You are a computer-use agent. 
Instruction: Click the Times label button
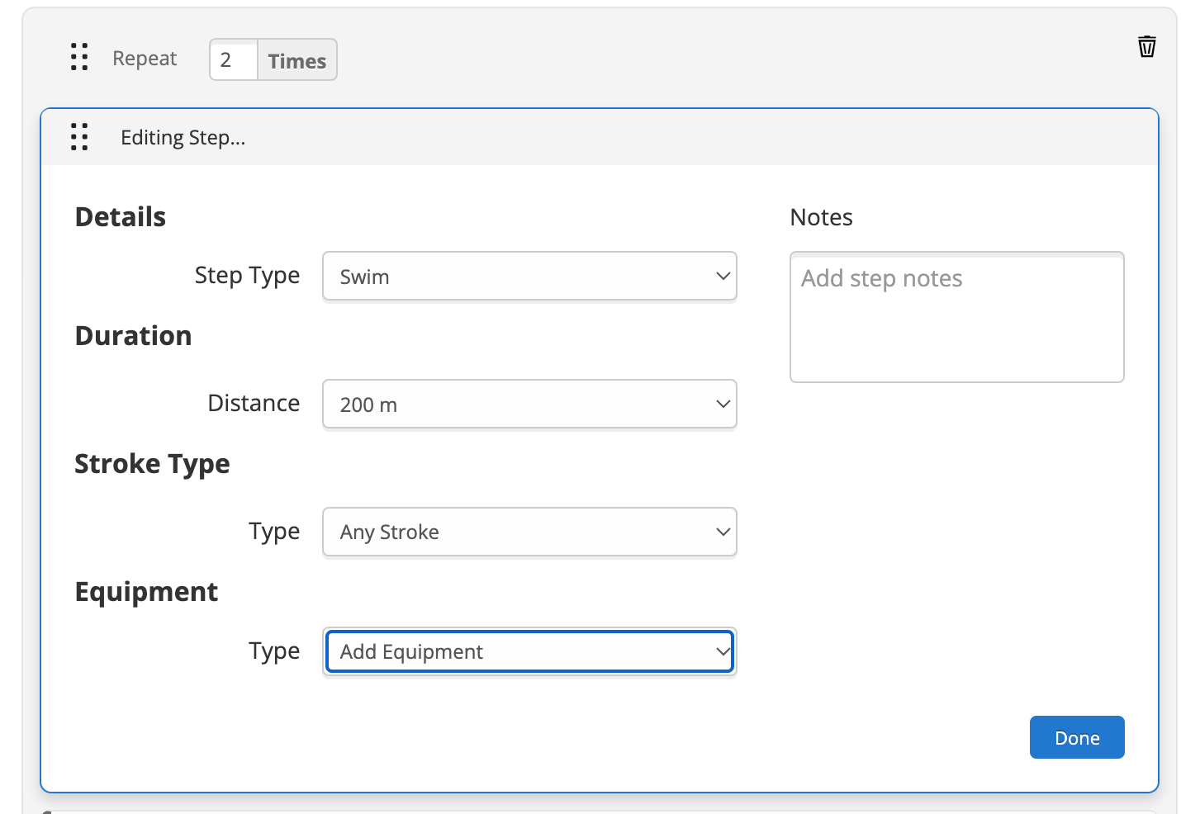297,60
